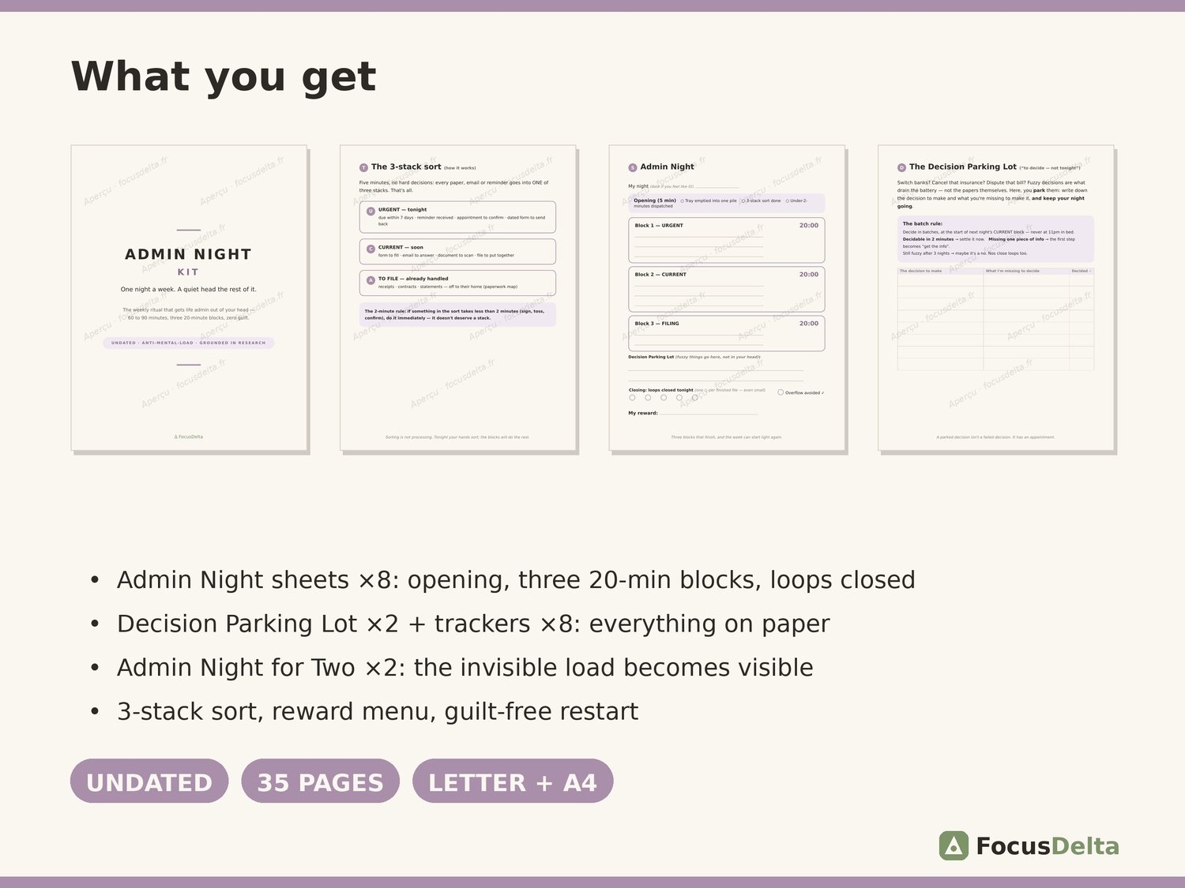
Task: Click the round badge beside "The 3-stack sort"
Action: pos(363,167)
